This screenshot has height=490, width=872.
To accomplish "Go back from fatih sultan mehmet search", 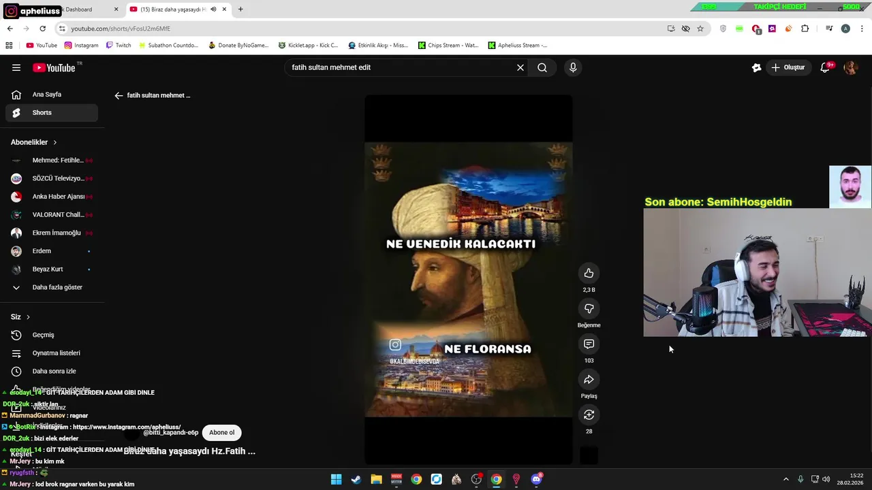I will 119,95.
